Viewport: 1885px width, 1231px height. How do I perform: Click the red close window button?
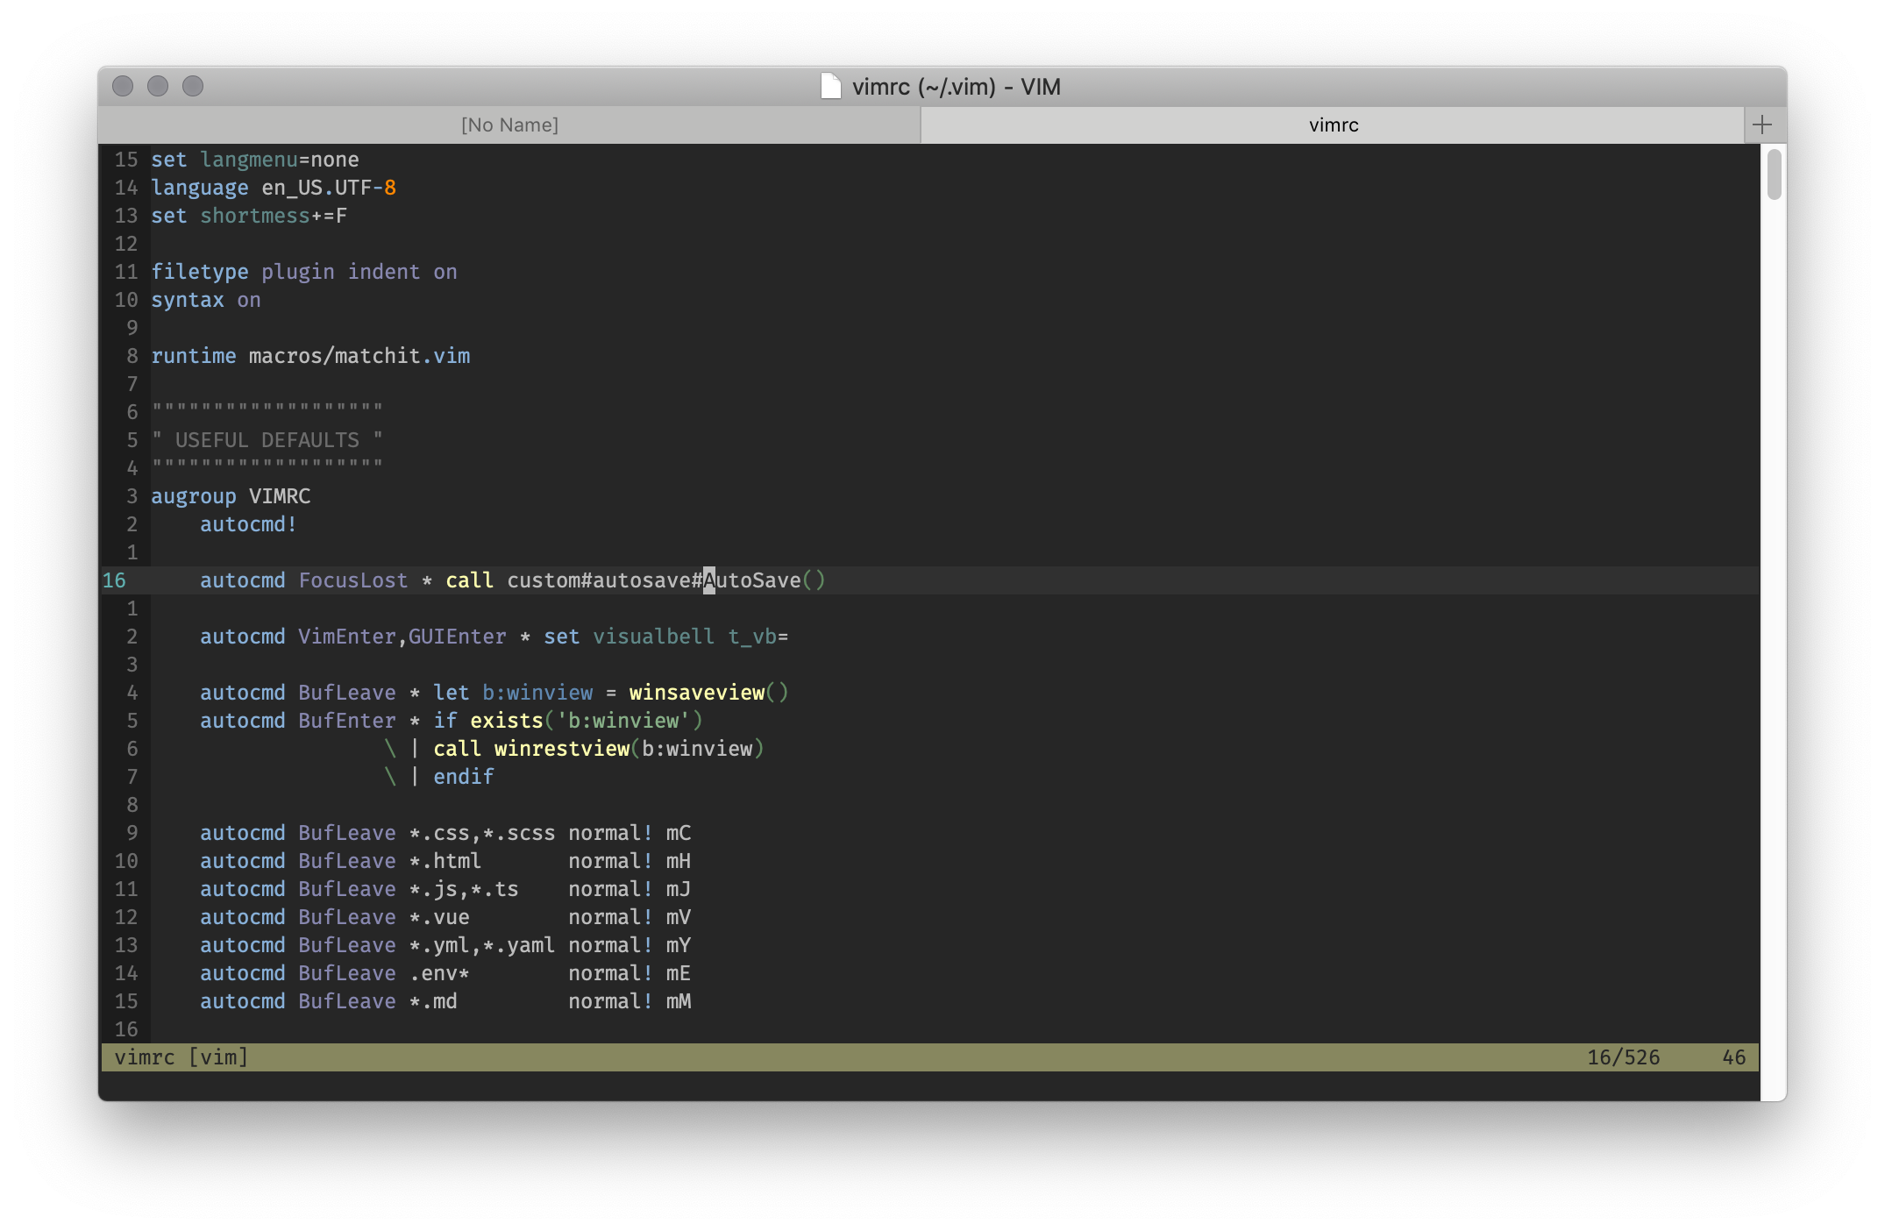point(123,86)
